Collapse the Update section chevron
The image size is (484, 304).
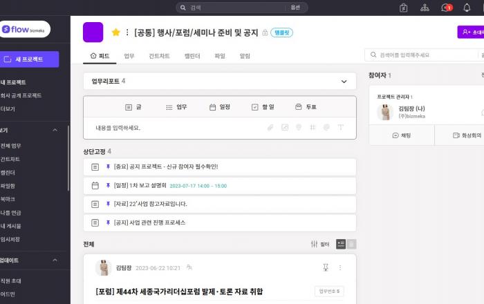(x=55, y=260)
